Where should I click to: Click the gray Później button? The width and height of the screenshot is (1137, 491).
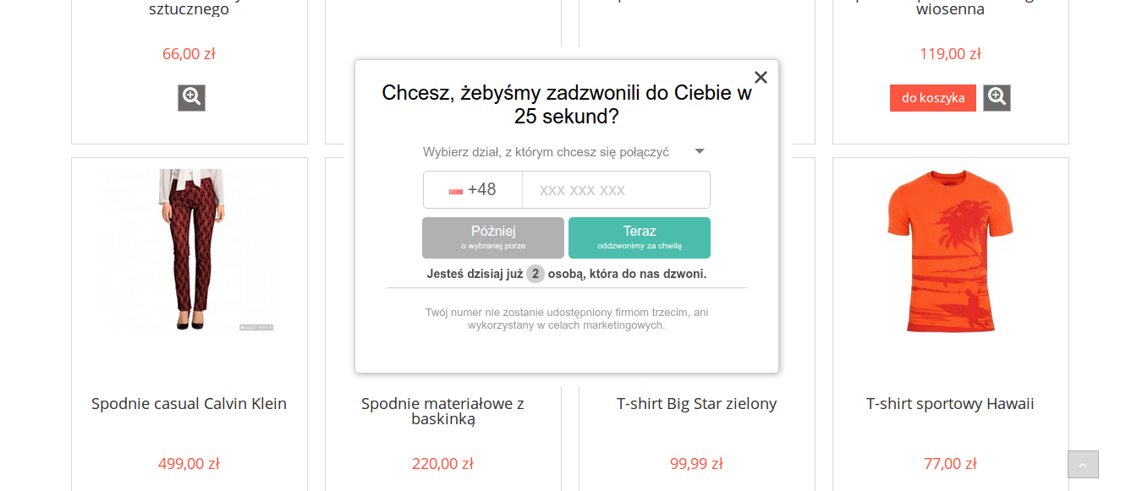[493, 237]
